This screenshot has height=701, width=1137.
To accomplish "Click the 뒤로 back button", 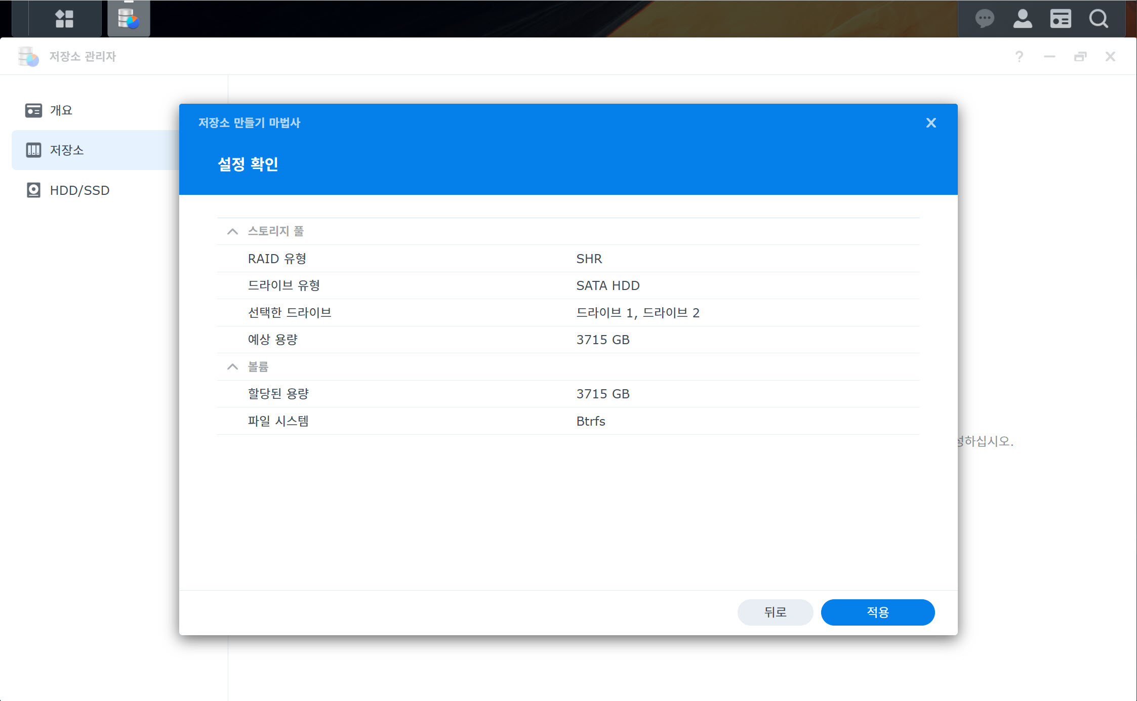I will pyautogui.click(x=775, y=612).
